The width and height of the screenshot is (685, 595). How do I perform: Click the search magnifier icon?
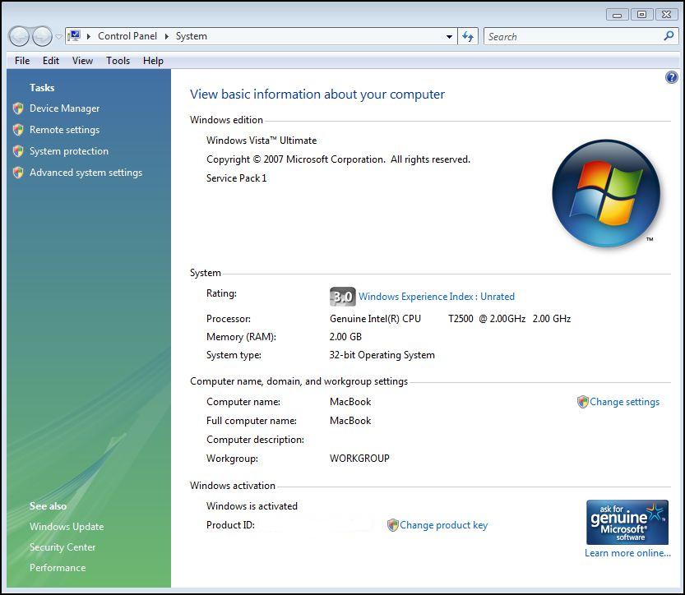(x=669, y=36)
